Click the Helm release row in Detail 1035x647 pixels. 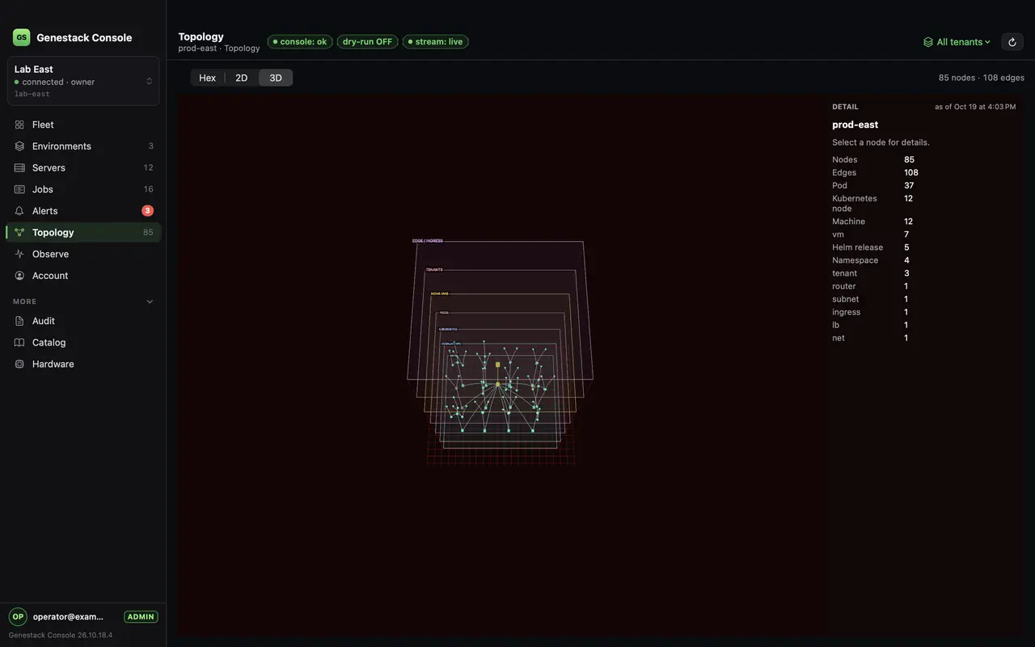(923, 247)
